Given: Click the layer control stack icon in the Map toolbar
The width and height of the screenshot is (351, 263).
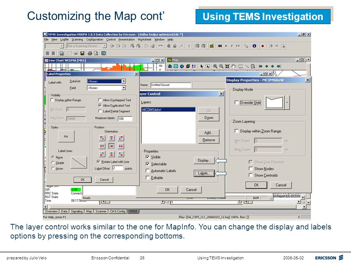Looking at the screenshot, I should click(188, 66).
